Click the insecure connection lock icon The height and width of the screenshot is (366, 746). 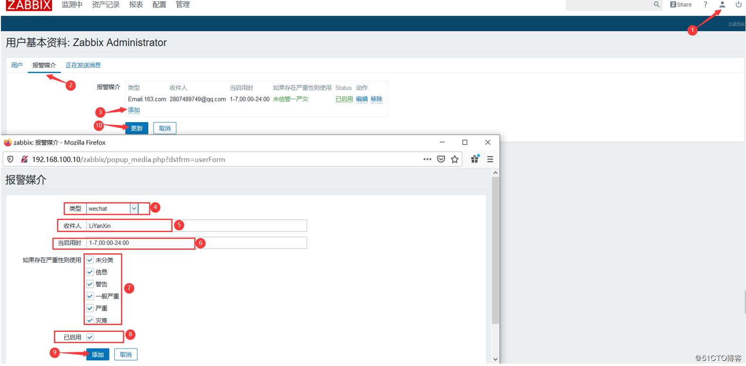[24, 159]
